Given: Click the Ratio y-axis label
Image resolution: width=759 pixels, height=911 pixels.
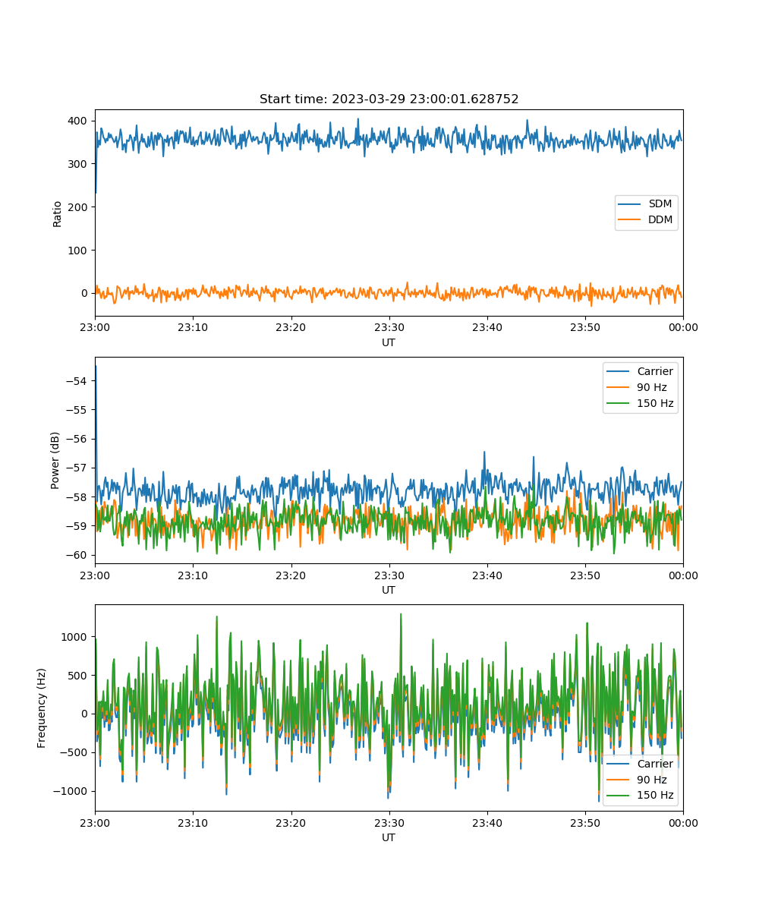Looking at the screenshot, I should click(58, 213).
